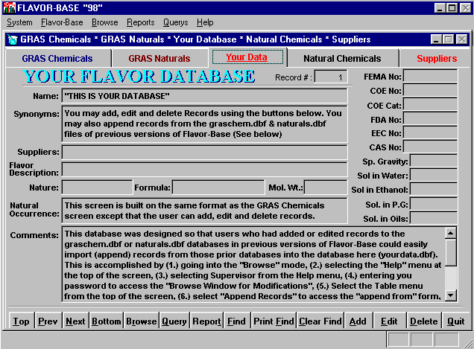The width and height of the screenshot is (474, 349).
Task: Click the Query button
Action: [174, 321]
